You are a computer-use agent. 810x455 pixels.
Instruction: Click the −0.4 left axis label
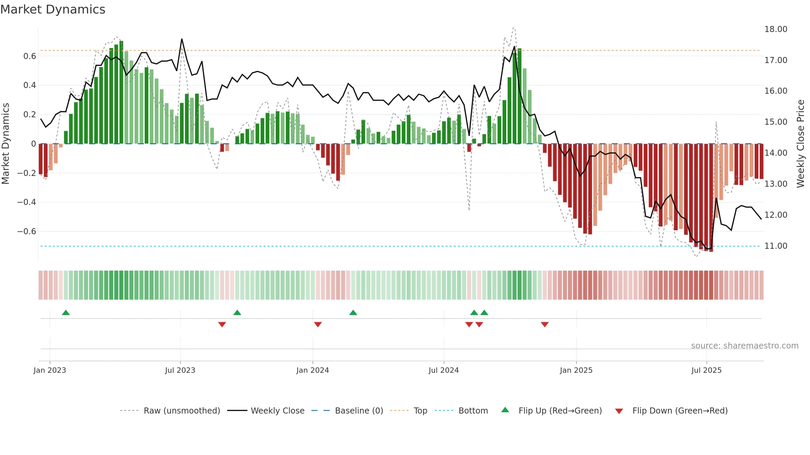pos(27,202)
